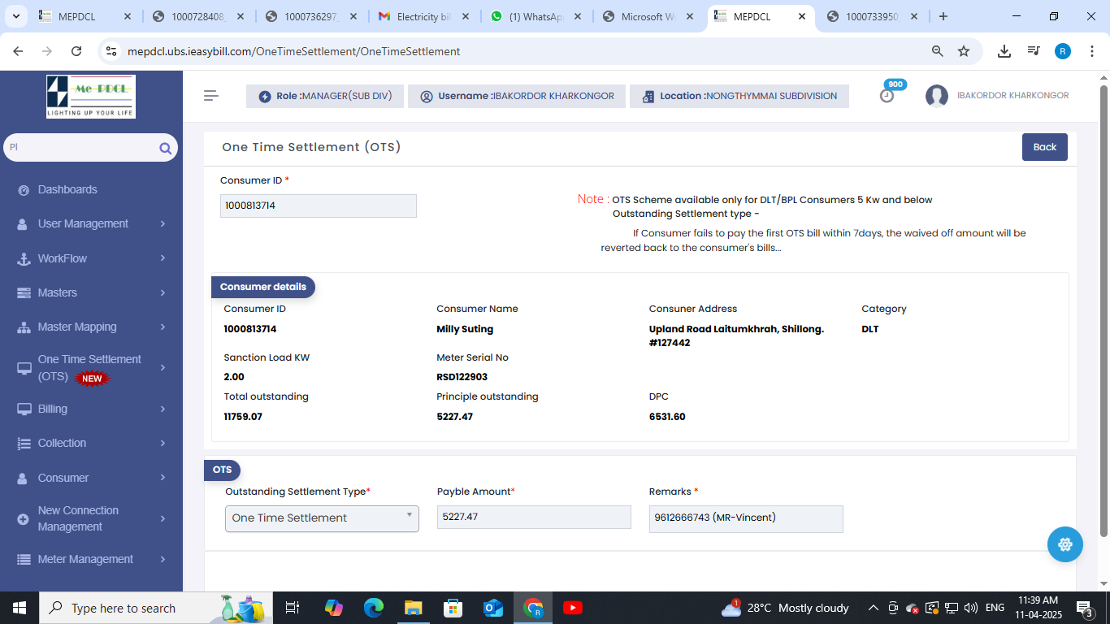Click the browser zoom magnifier icon
The width and height of the screenshot is (1110, 624).
938,51
